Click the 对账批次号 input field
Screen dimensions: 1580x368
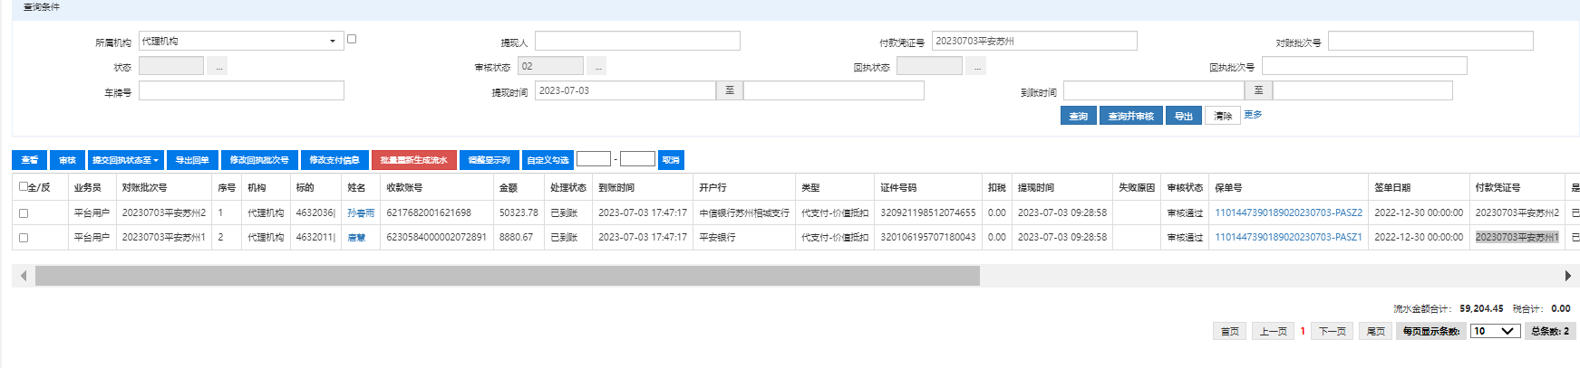[x=1430, y=41]
